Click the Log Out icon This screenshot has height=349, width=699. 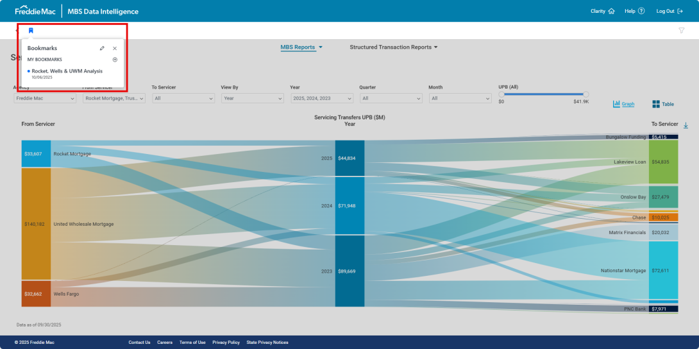click(680, 11)
